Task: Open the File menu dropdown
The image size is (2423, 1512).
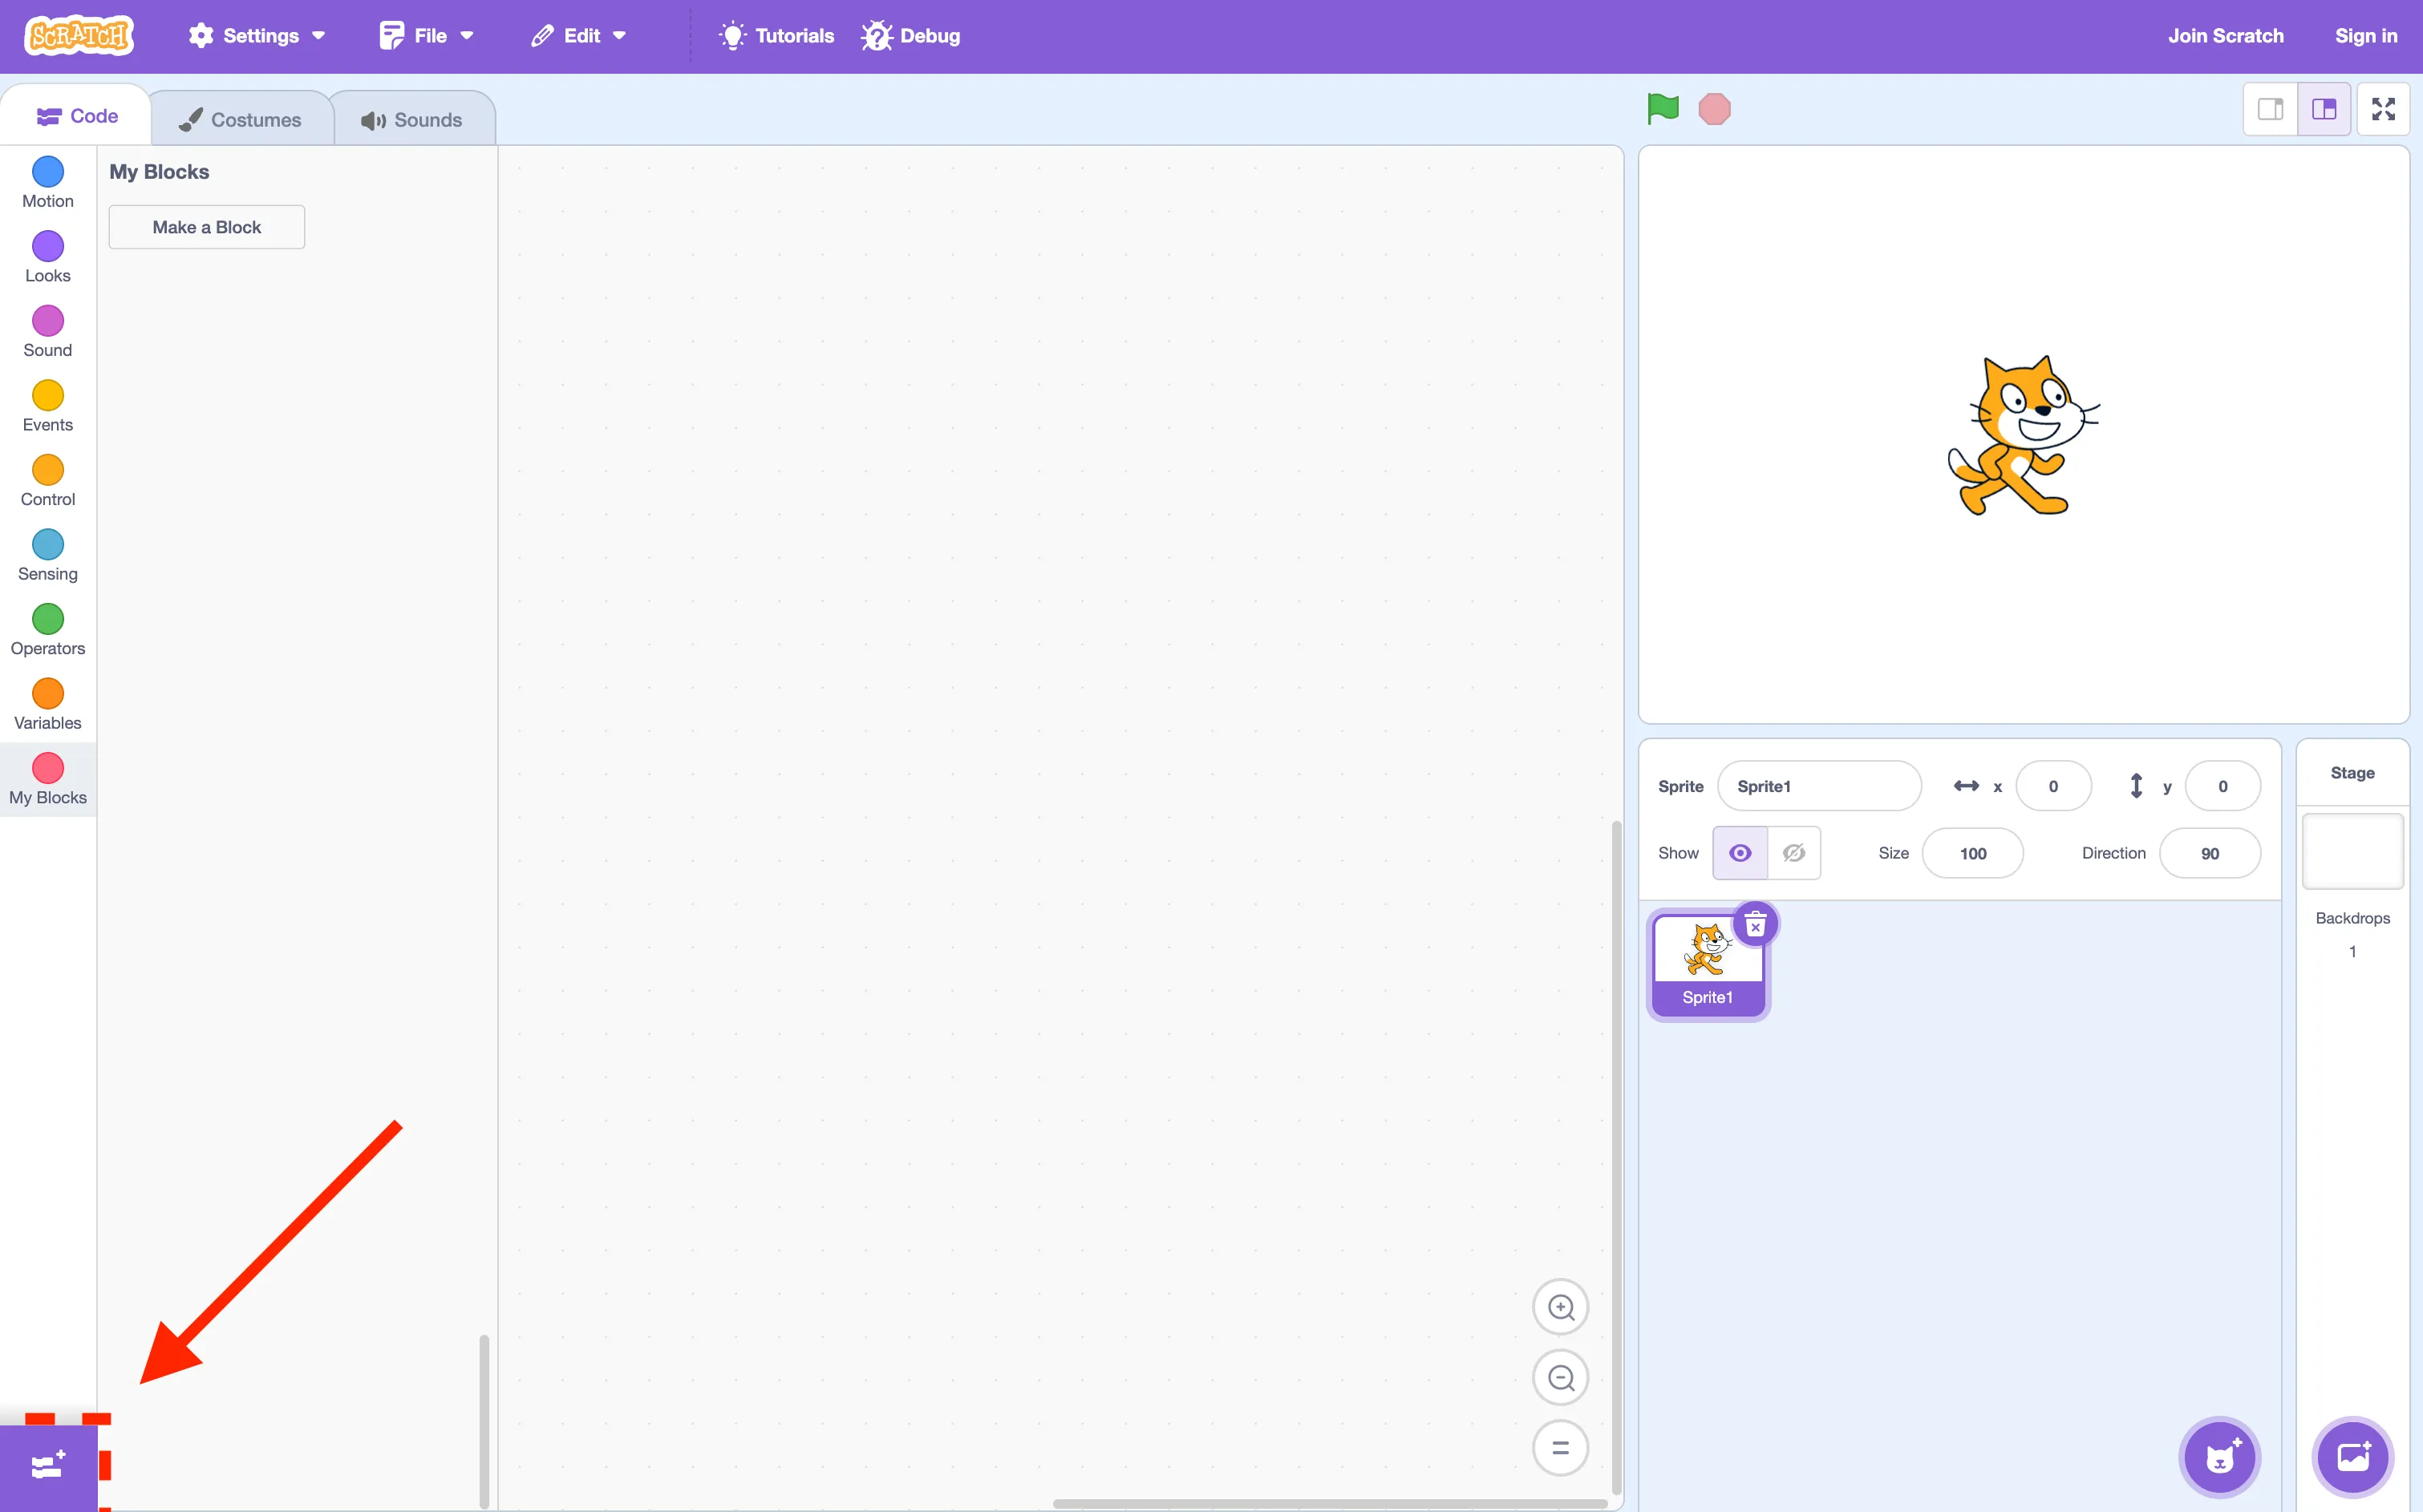Action: point(424,35)
